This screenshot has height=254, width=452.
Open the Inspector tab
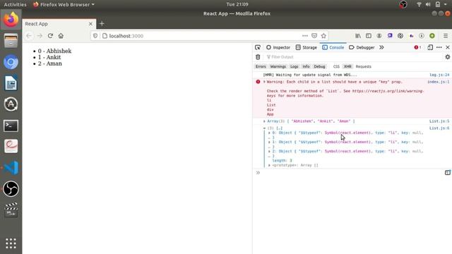[278, 47]
